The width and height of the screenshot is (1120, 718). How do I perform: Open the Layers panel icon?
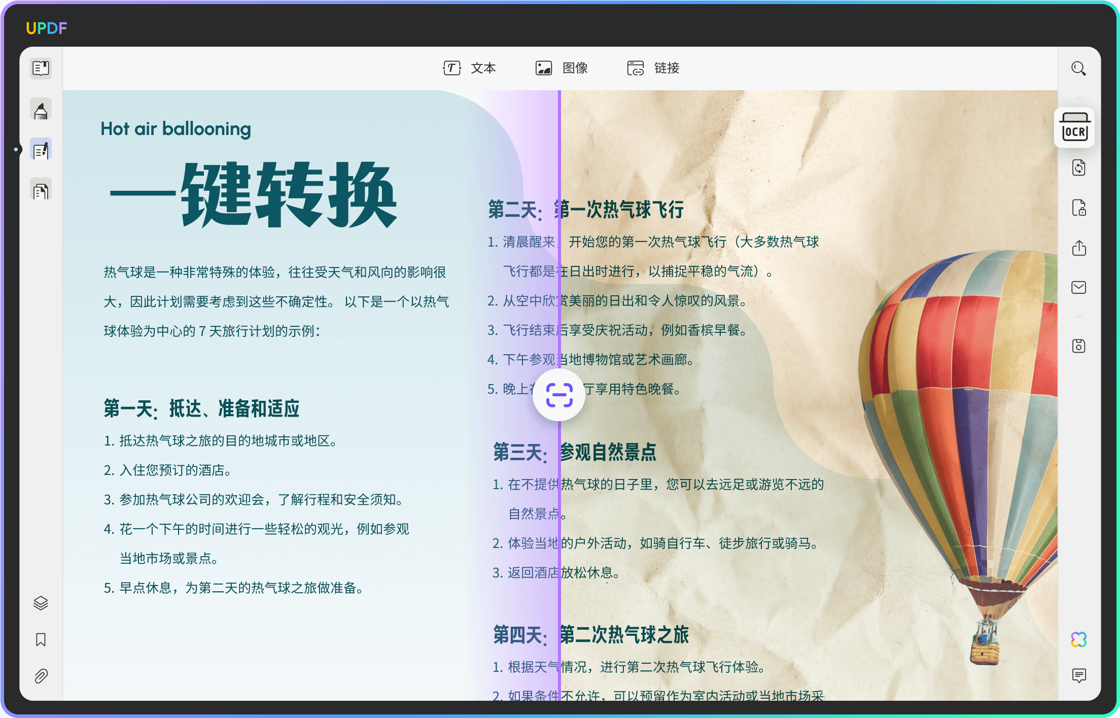41,603
